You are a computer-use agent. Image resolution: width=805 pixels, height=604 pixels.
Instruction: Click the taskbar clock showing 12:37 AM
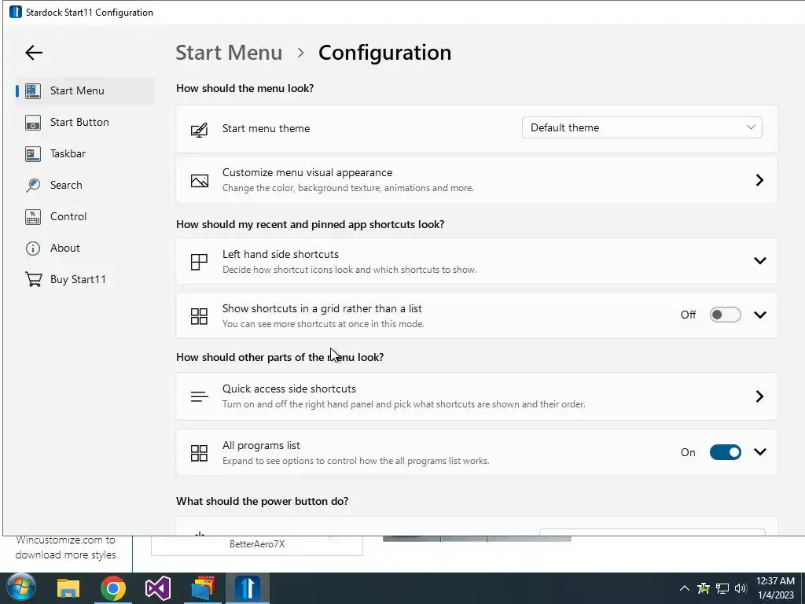click(x=775, y=588)
